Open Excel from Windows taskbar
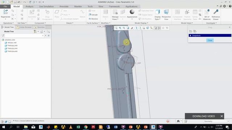The image size is (232, 130). point(78,127)
